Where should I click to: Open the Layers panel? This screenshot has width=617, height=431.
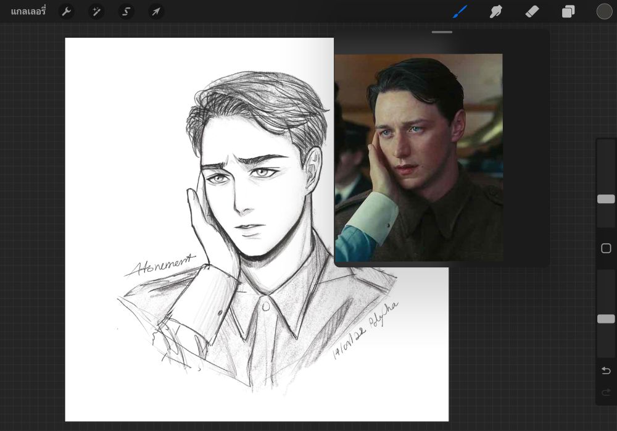pyautogui.click(x=568, y=12)
